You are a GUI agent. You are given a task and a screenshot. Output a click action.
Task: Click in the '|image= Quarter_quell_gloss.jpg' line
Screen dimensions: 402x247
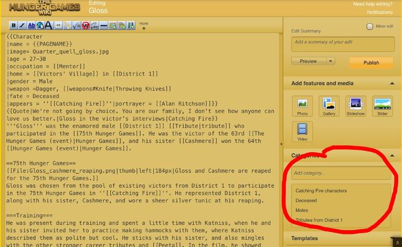point(58,52)
